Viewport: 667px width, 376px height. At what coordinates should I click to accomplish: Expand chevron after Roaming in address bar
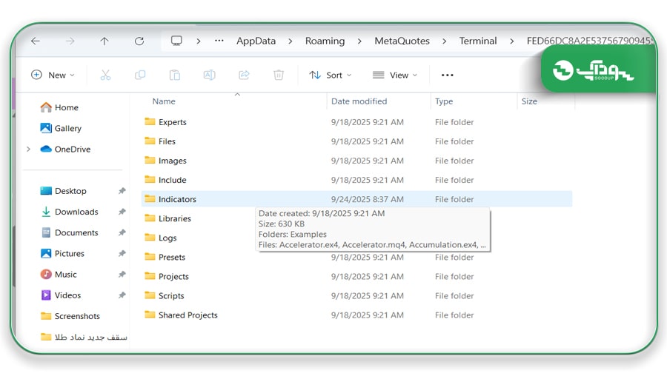point(359,41)
